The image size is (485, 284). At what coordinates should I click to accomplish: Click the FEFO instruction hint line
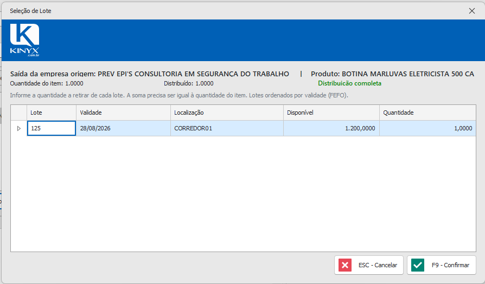click(x=179, y=95)
